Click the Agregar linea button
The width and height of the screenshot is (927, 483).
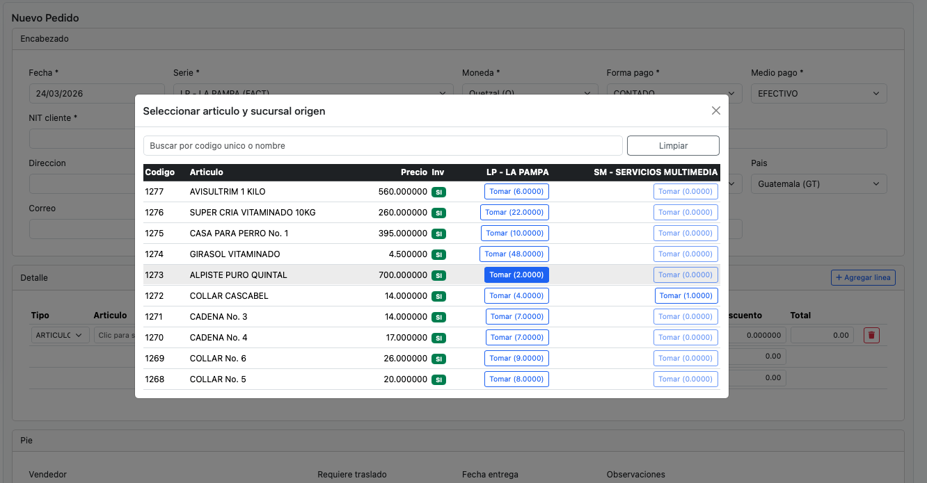pyautogui.click(x=863, y=277)
